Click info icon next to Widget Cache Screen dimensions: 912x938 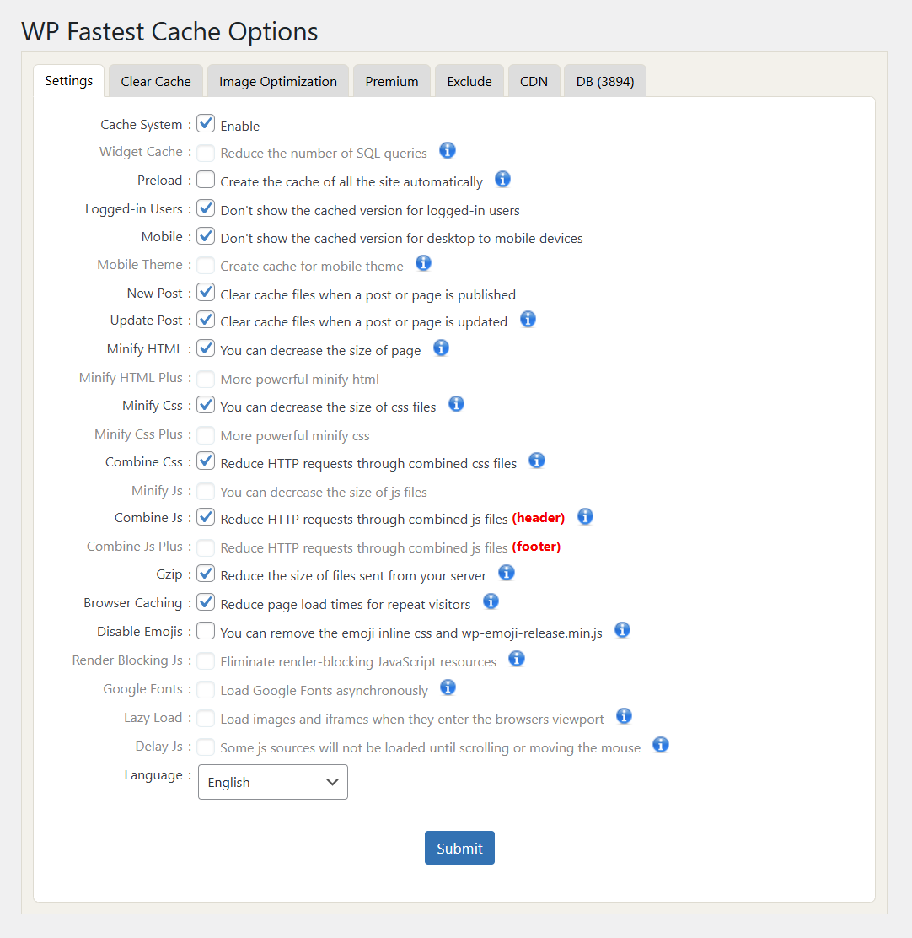448,150
